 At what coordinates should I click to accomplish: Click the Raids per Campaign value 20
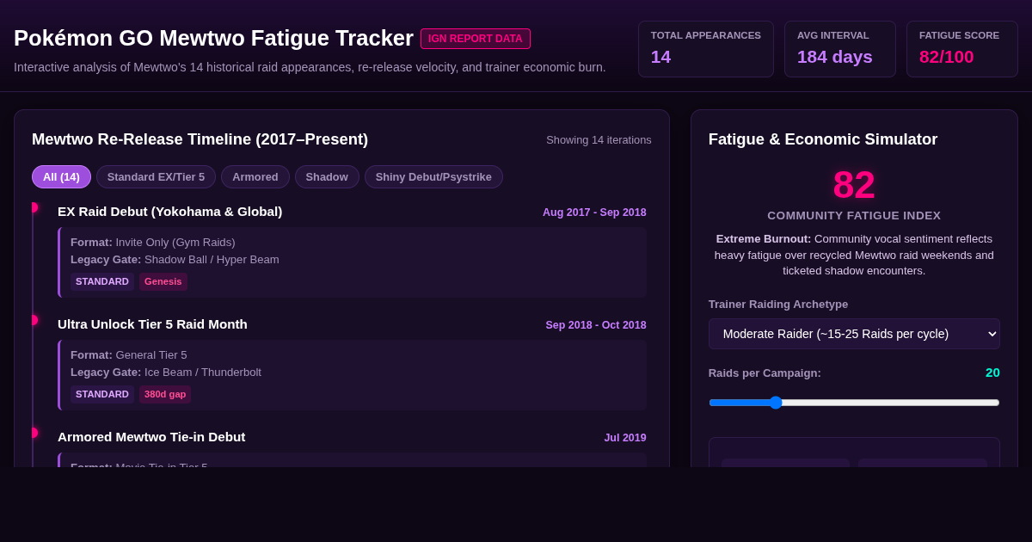tap(992, 372)
